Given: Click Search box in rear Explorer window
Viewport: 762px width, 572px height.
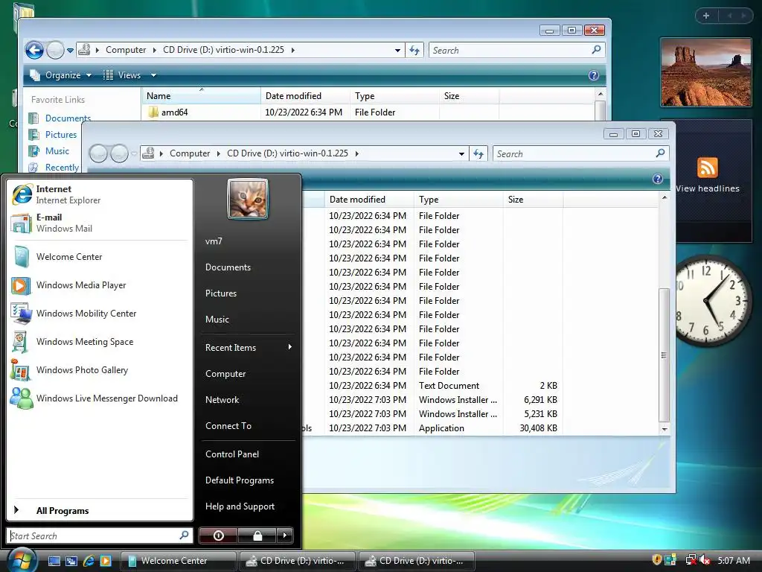Looking at the screenshot, I should click(x=517, y=50).
